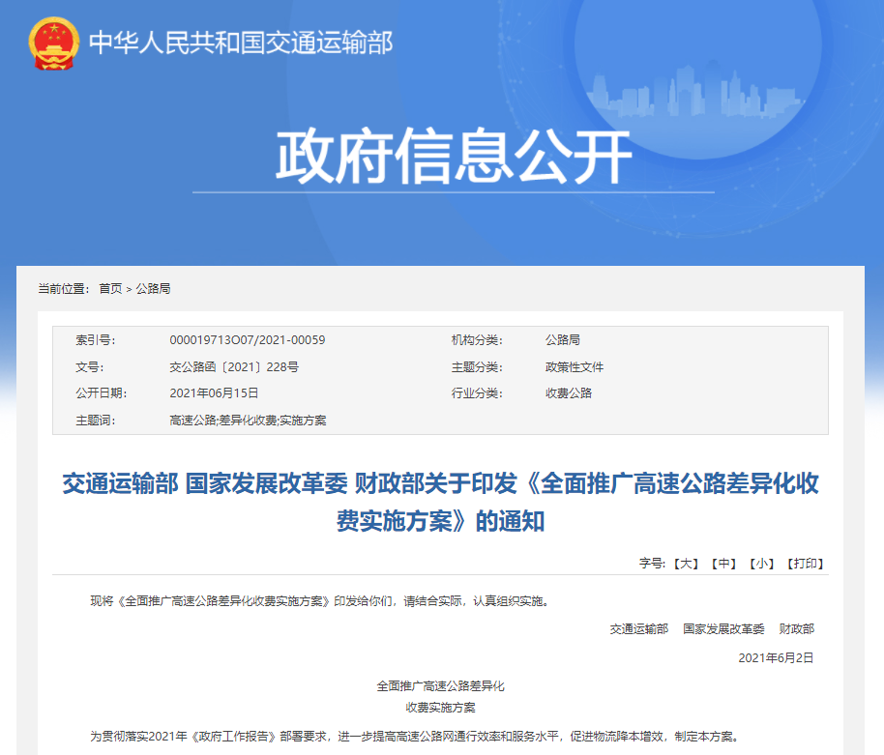
Task: Click the 交通运输部 site logo
Action: [242, 41]
